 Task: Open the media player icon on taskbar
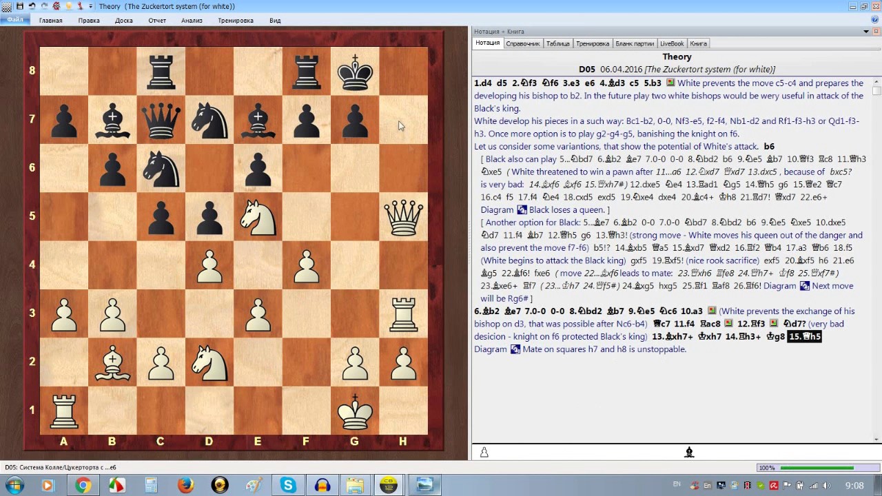click(x=47, y=486)
